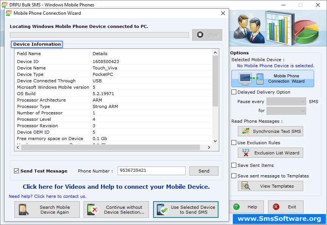The height and width of the screenshot is (225, 327).
Task: Enable the Delayed Delivery Option checkbox
Action: pos(234,92)
